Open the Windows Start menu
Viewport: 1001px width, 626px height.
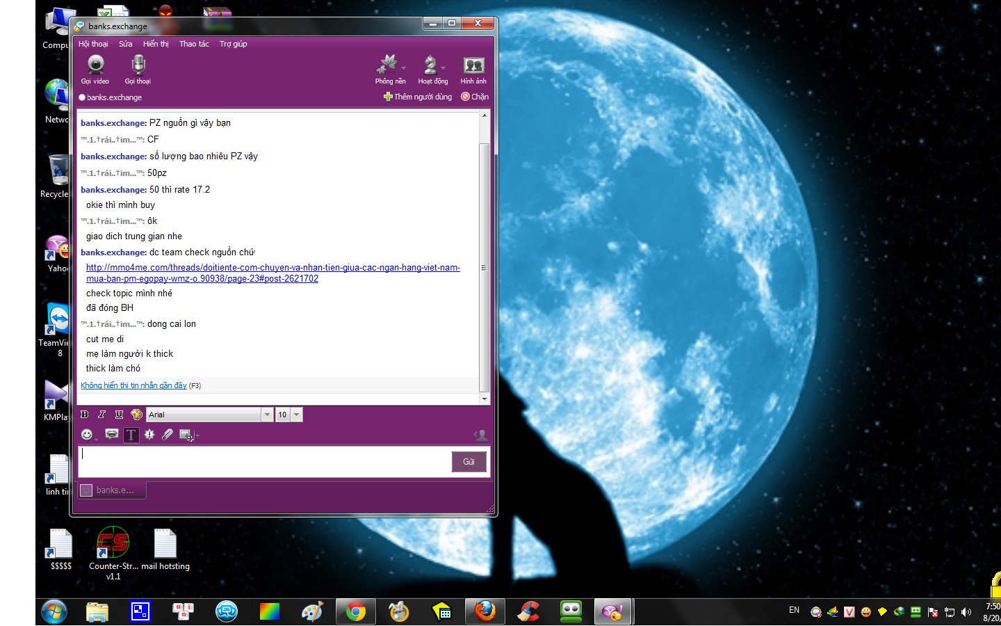(x=54, y=612)
